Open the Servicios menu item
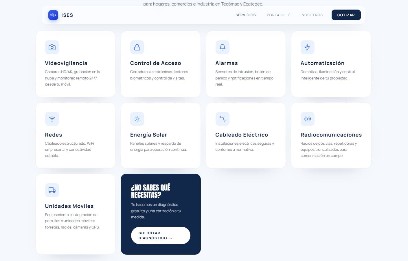The image size is (408, 261). tap(246, 15)
